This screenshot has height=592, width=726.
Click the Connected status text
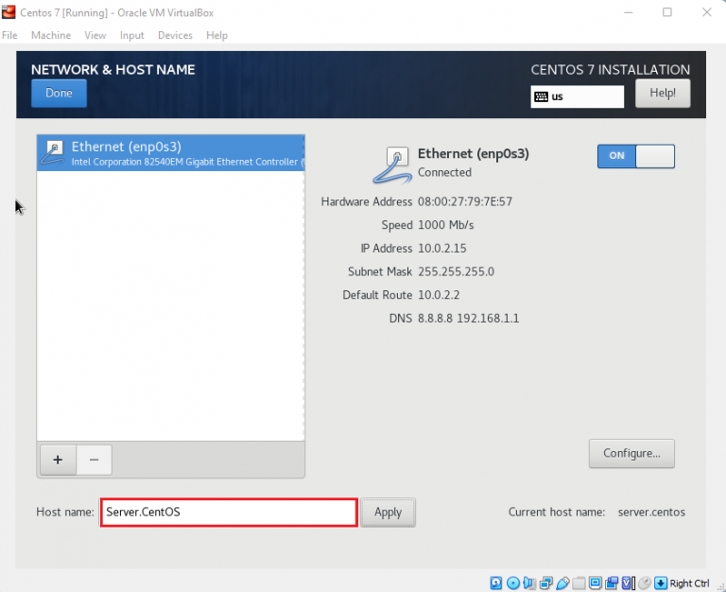(x=444, y=172)
